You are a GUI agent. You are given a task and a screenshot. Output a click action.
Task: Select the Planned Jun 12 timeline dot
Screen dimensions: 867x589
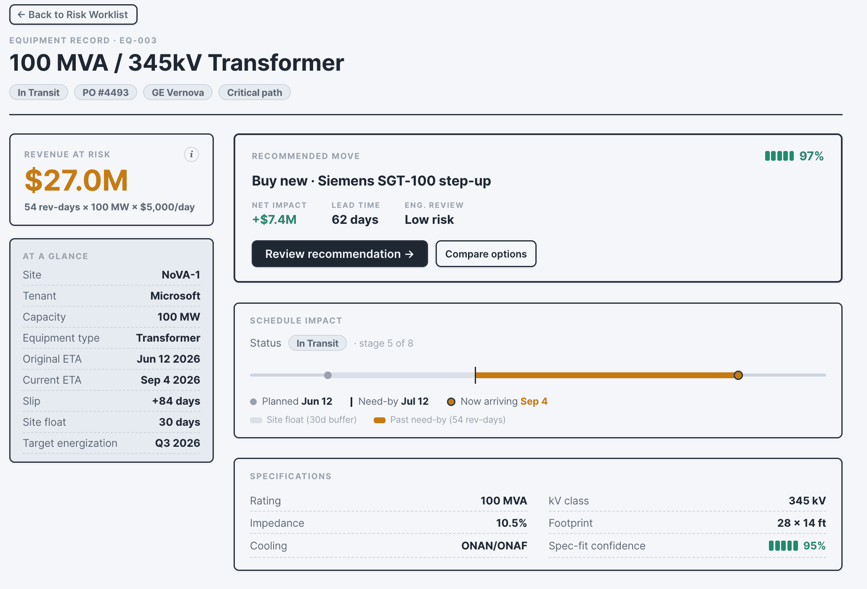point(328,375)
